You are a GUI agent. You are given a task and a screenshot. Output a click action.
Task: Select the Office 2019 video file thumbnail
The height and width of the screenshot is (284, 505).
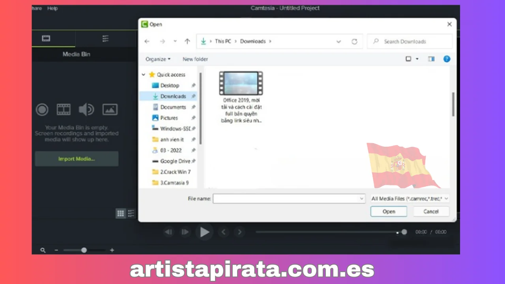click(241, 83)
